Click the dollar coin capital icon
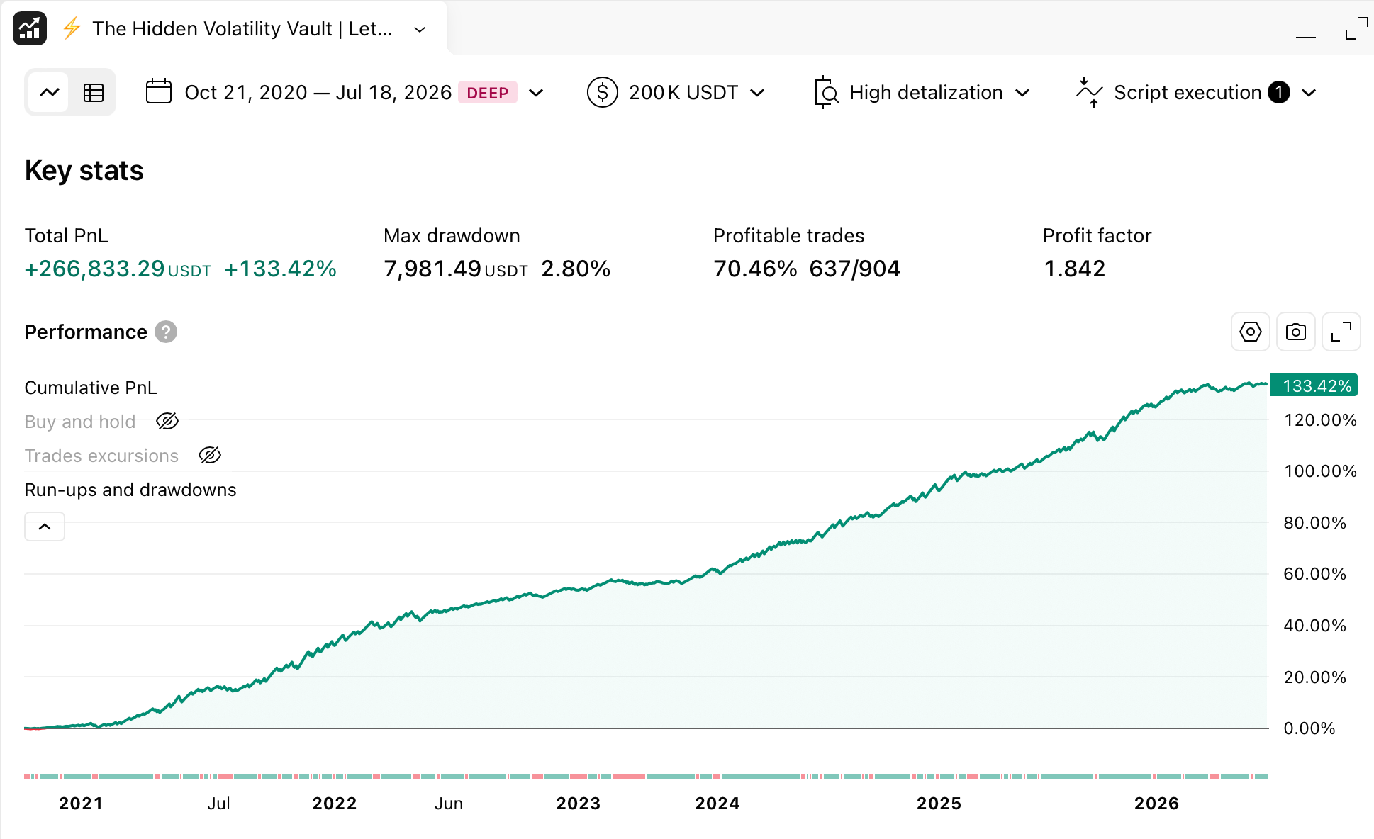This screenshot has width=1374, height=839. pyautogui.click(x=603, y=92)
